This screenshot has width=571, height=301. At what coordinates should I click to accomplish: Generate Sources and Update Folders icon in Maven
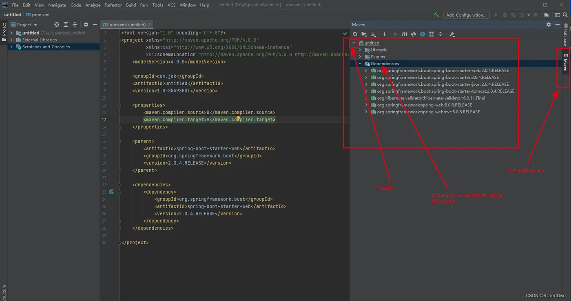click(364, 34)
